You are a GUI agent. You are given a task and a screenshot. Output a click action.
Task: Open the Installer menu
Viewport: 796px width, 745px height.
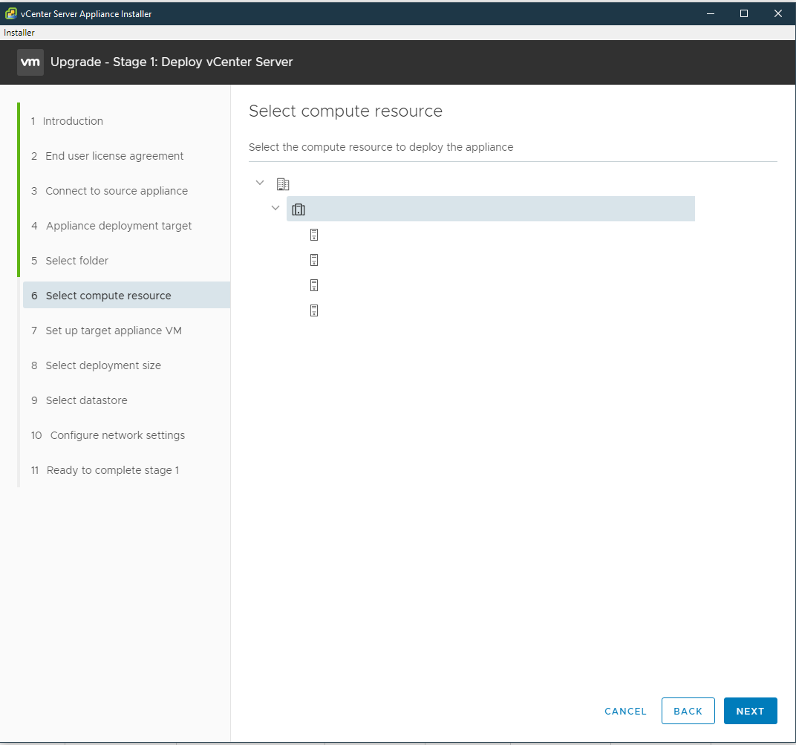(19, 32)
